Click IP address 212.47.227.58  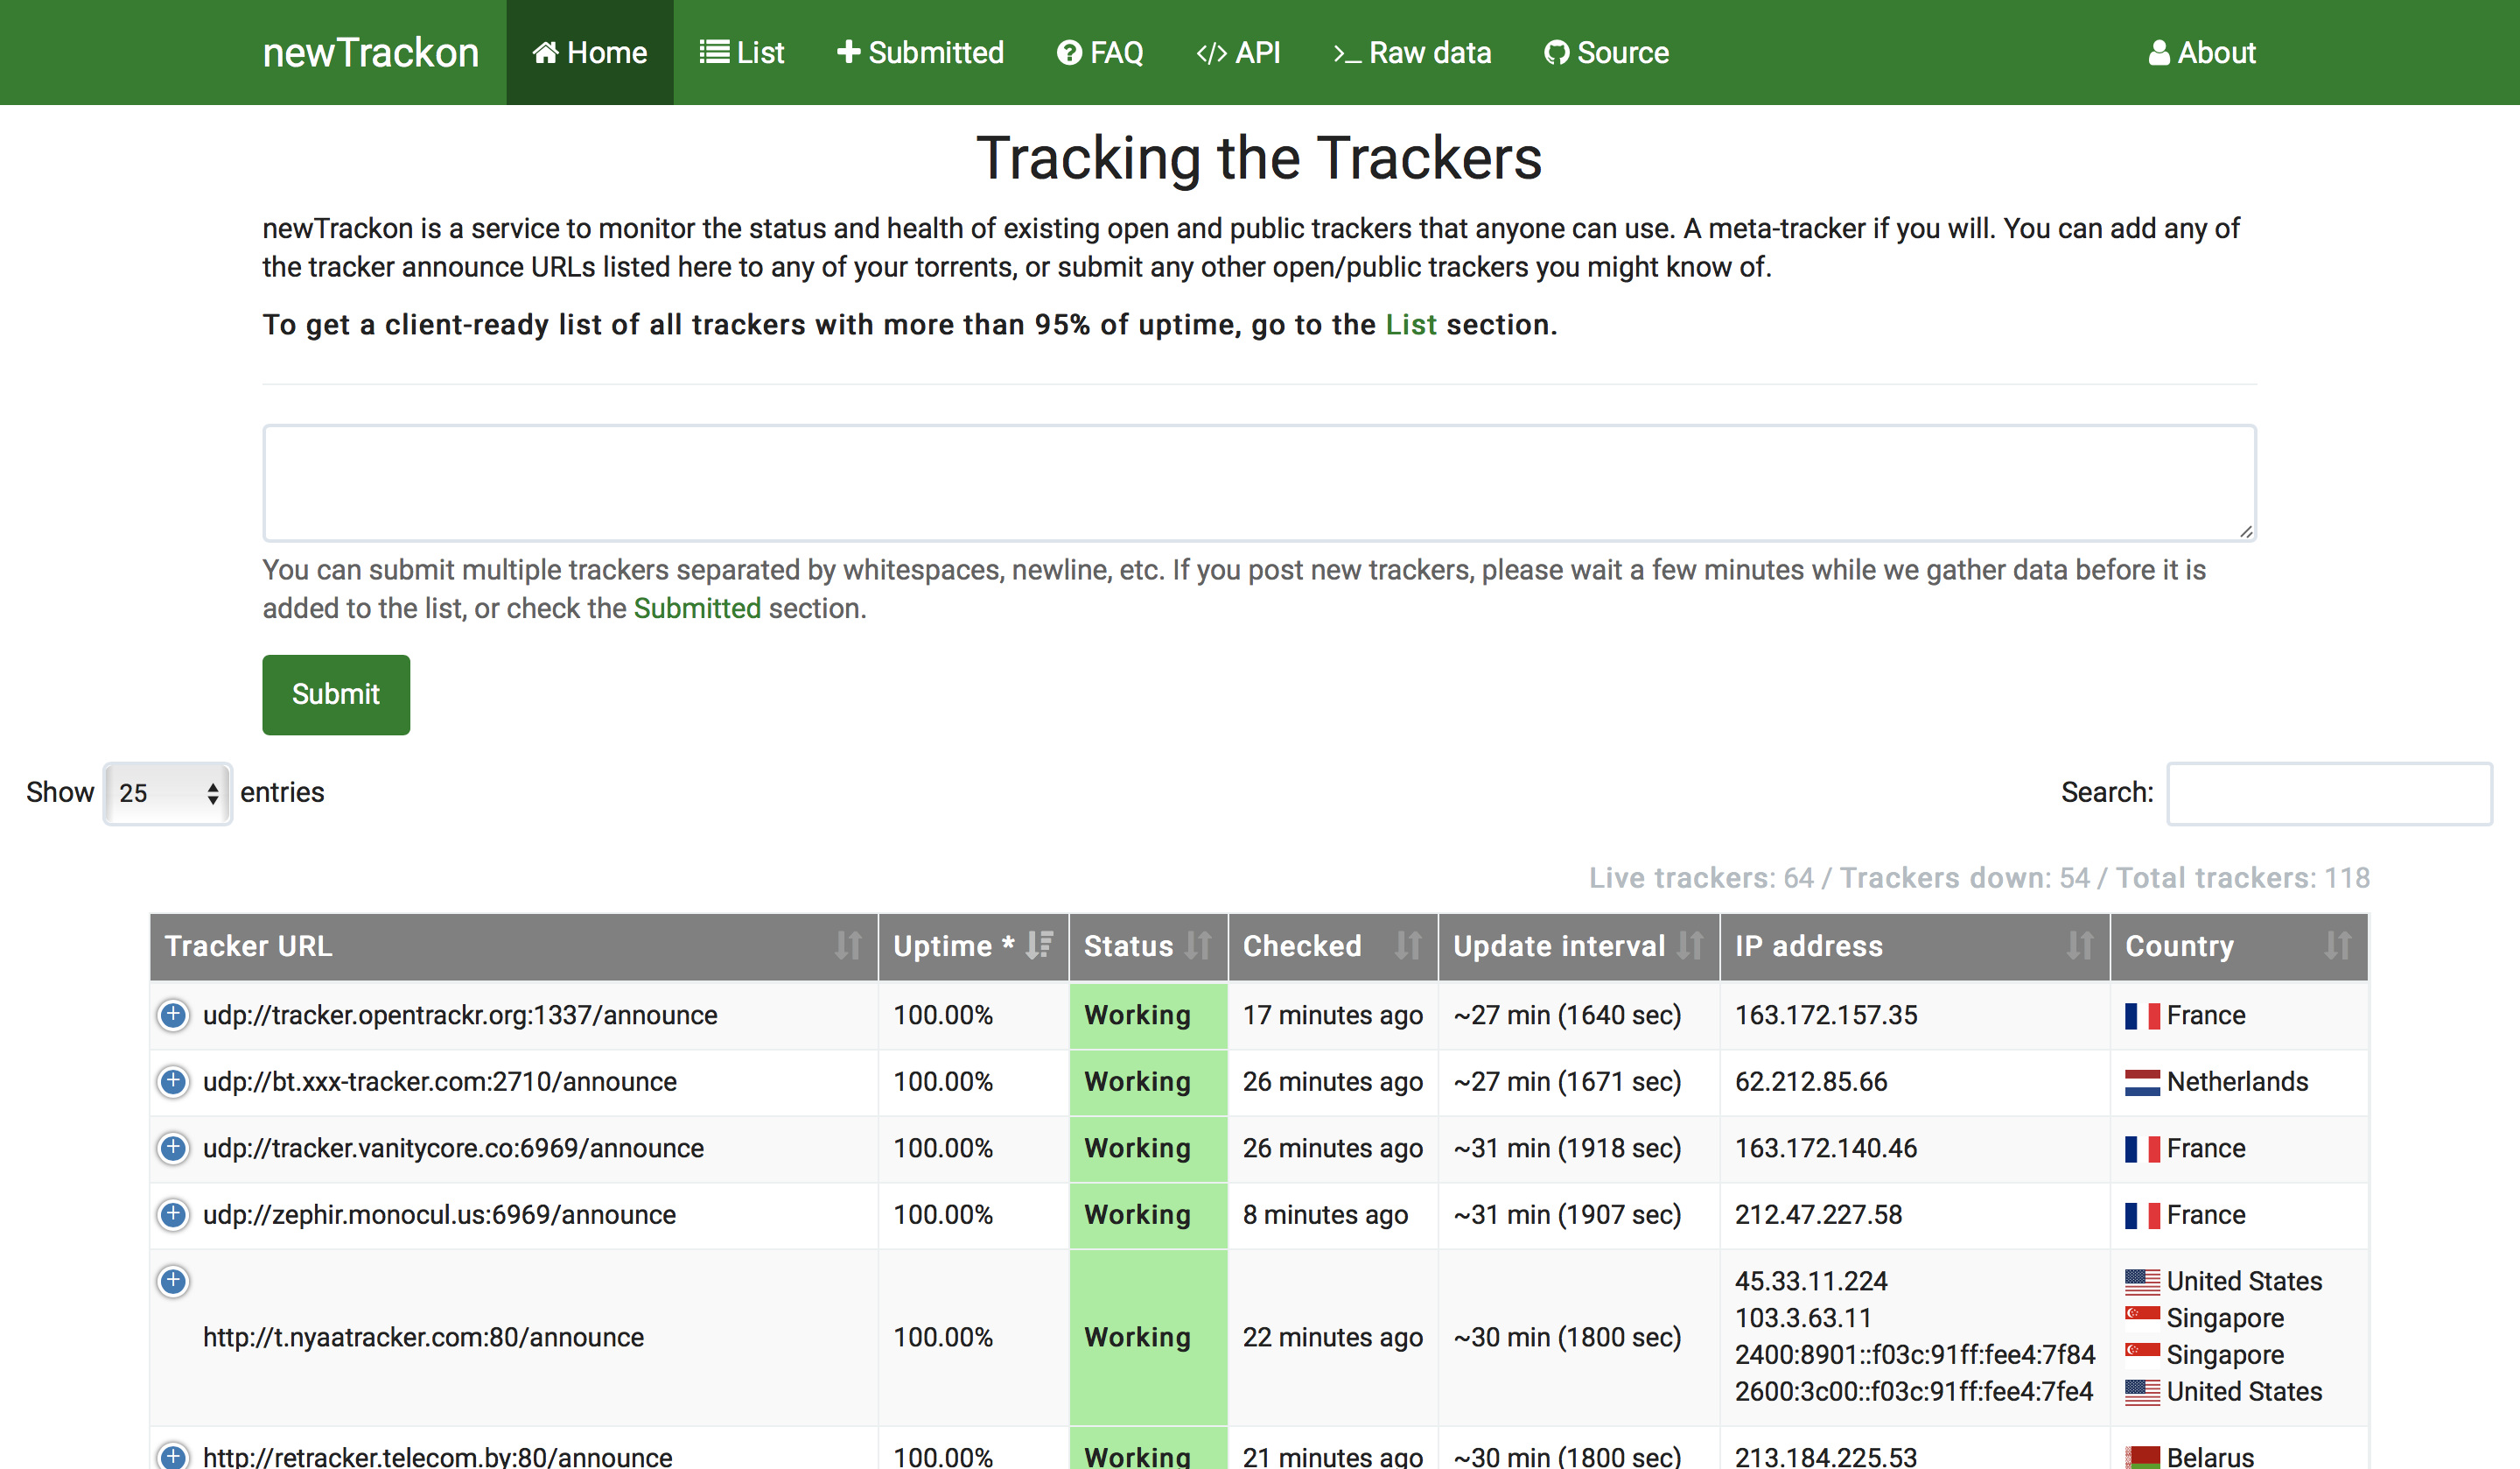coord(1818,1214)
